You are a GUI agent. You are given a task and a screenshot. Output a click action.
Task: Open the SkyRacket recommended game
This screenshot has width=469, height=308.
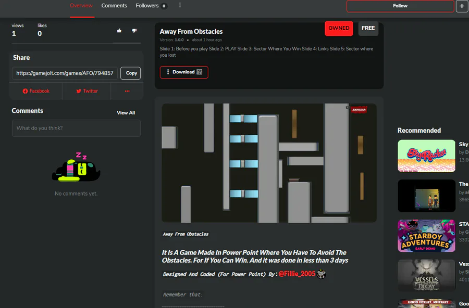426,156
